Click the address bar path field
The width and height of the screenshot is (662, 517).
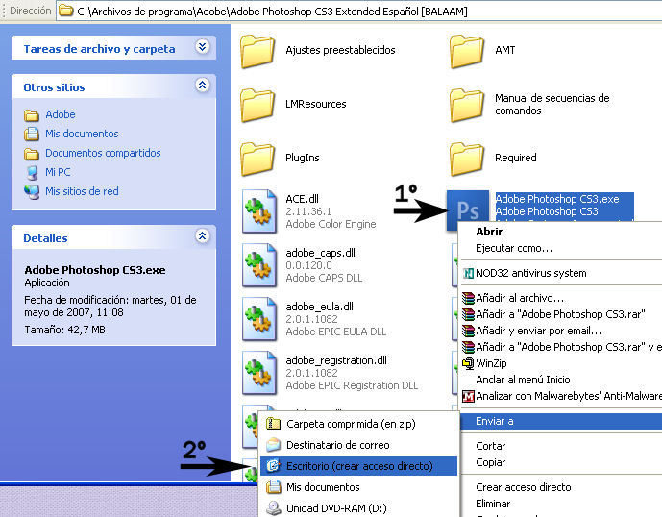tap(359, 11)
